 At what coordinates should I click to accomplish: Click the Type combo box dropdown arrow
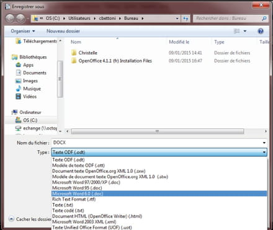264,153
